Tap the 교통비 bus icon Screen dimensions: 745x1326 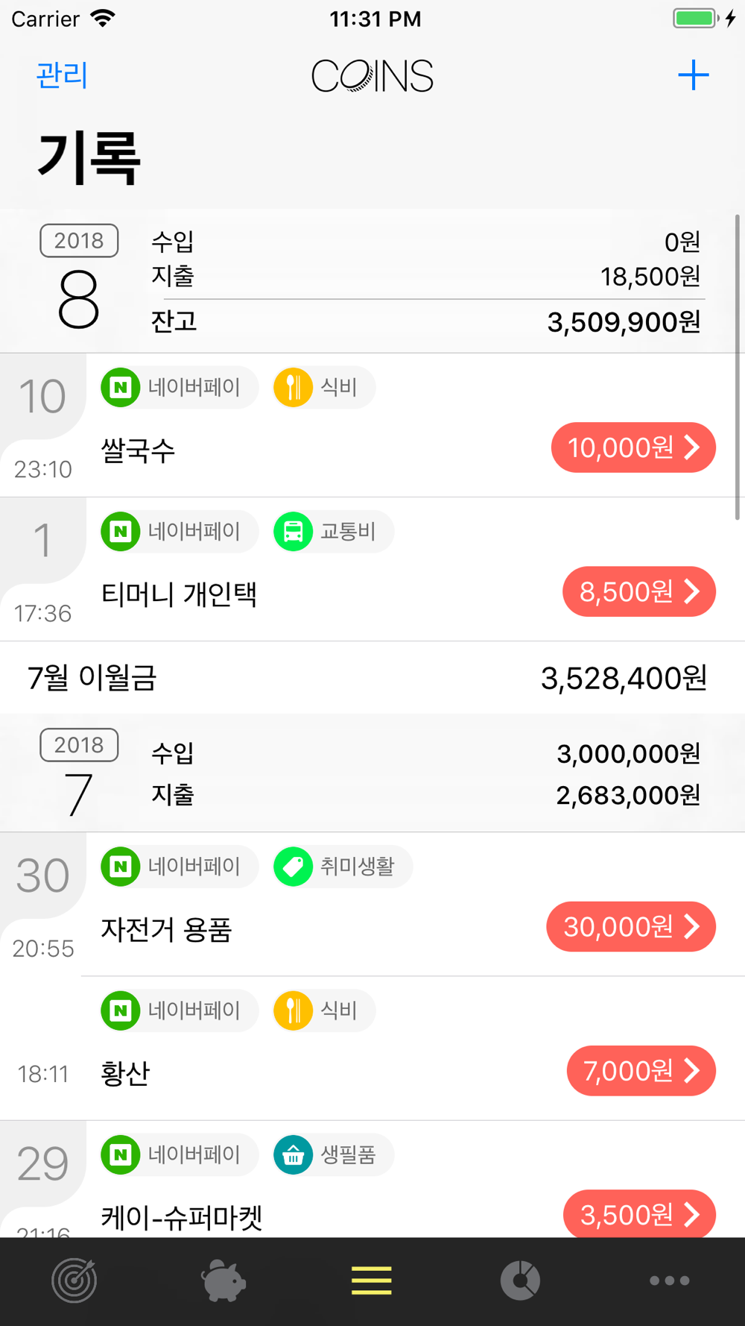294,532
